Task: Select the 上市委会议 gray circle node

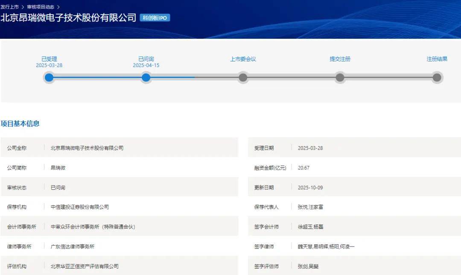Action: [243, 78]
